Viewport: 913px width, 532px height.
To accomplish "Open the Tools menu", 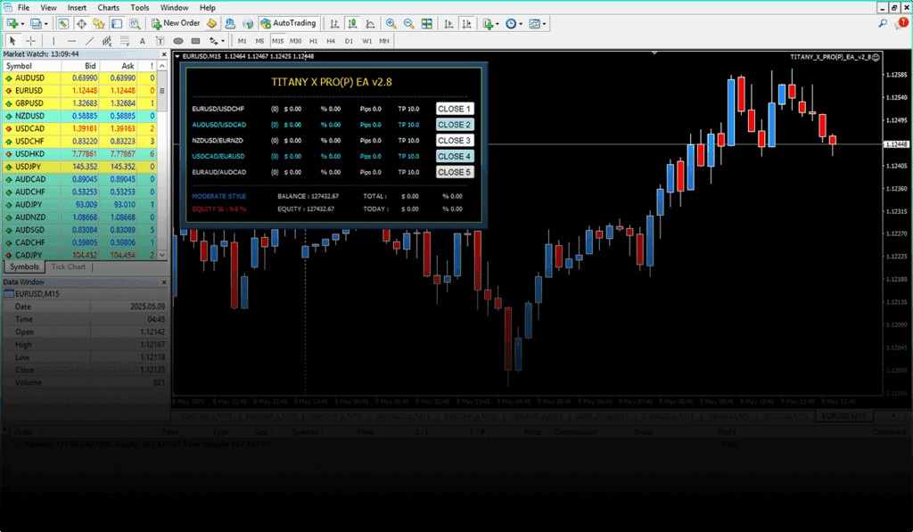I will (x=140, y=7).
